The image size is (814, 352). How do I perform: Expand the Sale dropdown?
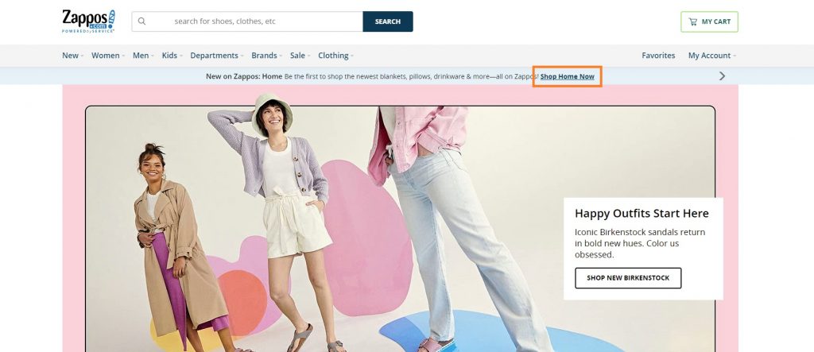click(299, 56)
